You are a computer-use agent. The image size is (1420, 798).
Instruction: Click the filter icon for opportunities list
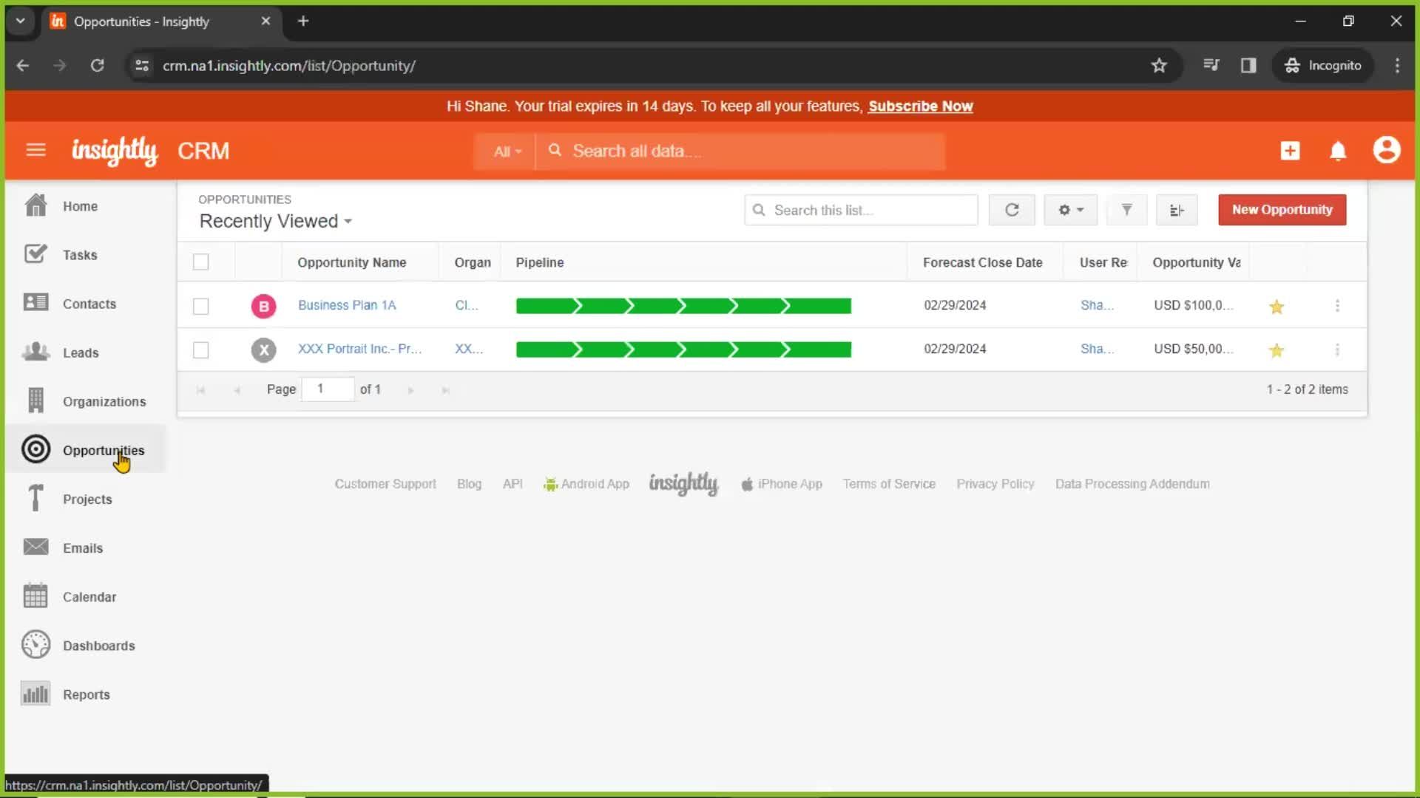[1126, 208]
